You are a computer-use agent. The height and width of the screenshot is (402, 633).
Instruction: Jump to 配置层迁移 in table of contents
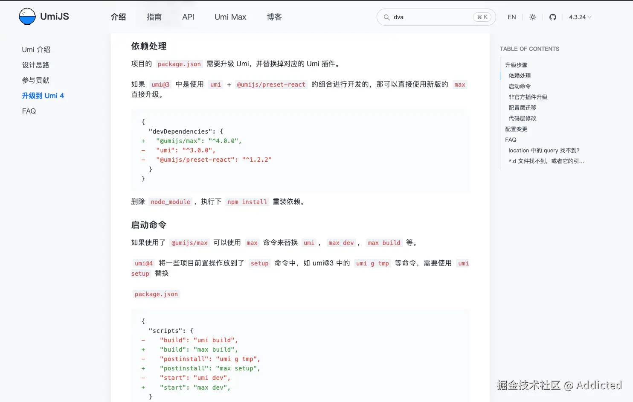pyautogui.click(x=522, y=108)
